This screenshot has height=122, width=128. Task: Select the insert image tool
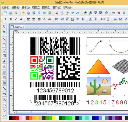pyautogui.click(x=4, y=56)
